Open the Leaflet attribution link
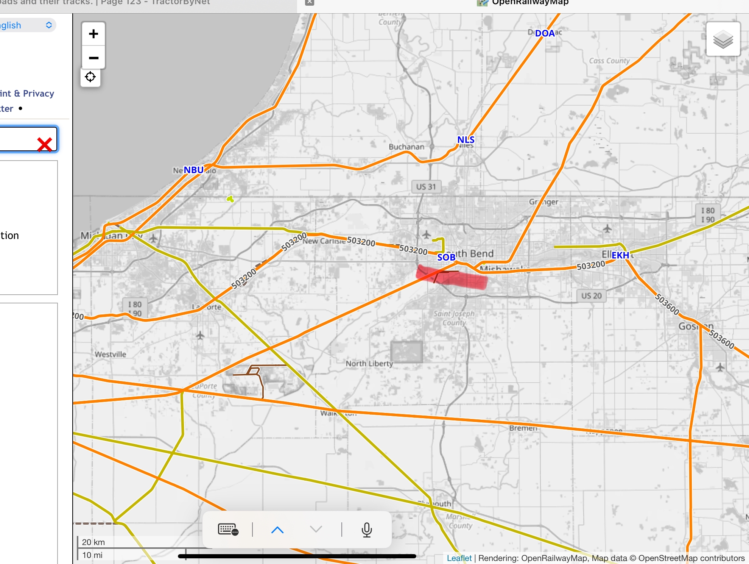 pyautogui.click(x=459, y=558)
